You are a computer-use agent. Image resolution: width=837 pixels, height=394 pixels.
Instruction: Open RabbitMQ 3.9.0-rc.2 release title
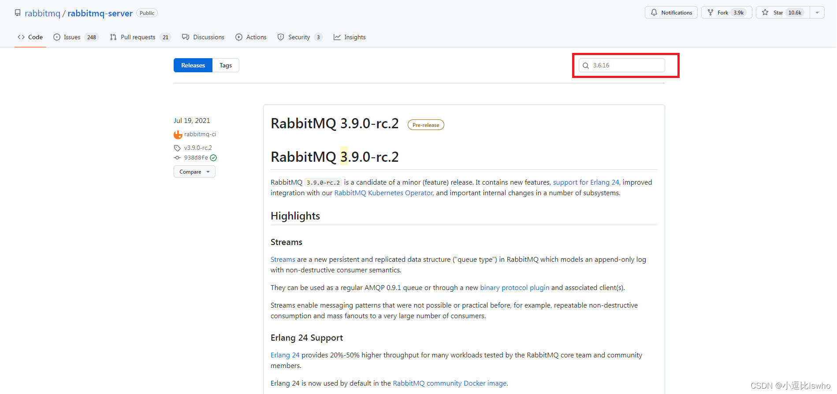[335, 123]
